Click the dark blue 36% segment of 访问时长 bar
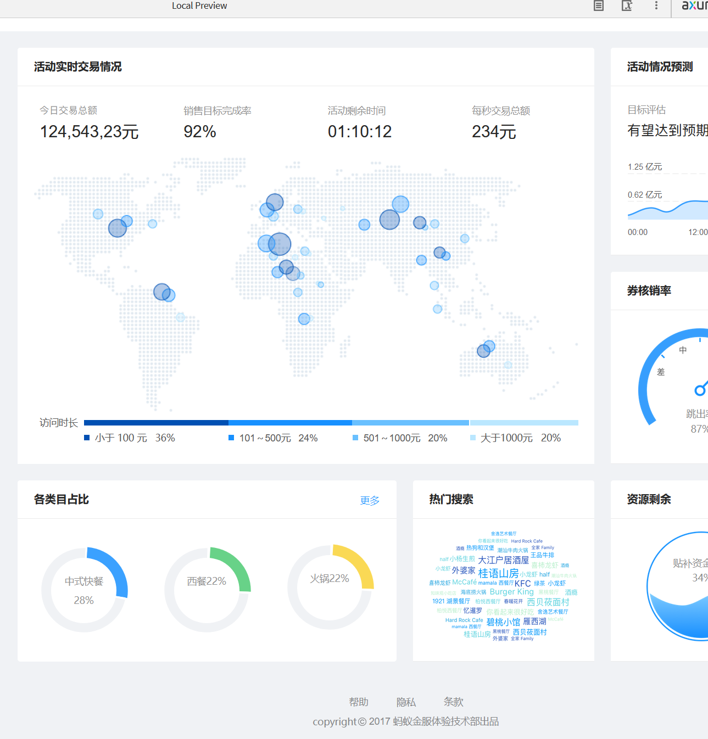 156,423
